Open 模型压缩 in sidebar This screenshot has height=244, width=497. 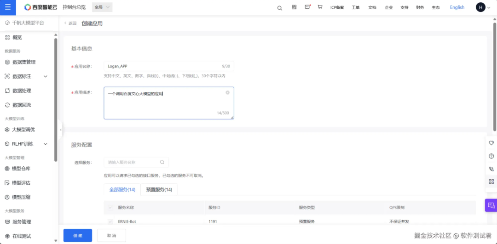(x=21, y=197)
